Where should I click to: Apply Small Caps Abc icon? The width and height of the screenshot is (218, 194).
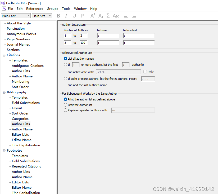116,16
